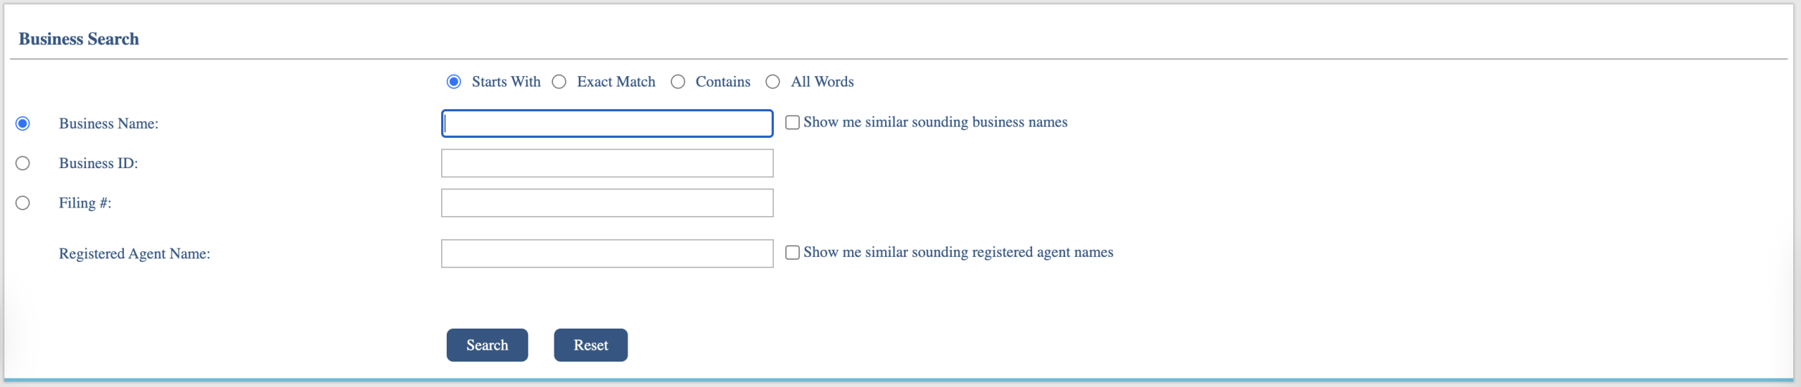Image resolution: width=1801 pixels, height=387 pixels.
Task: Click the 'Registered Agent Name:' label text
Action: (134, 254)
